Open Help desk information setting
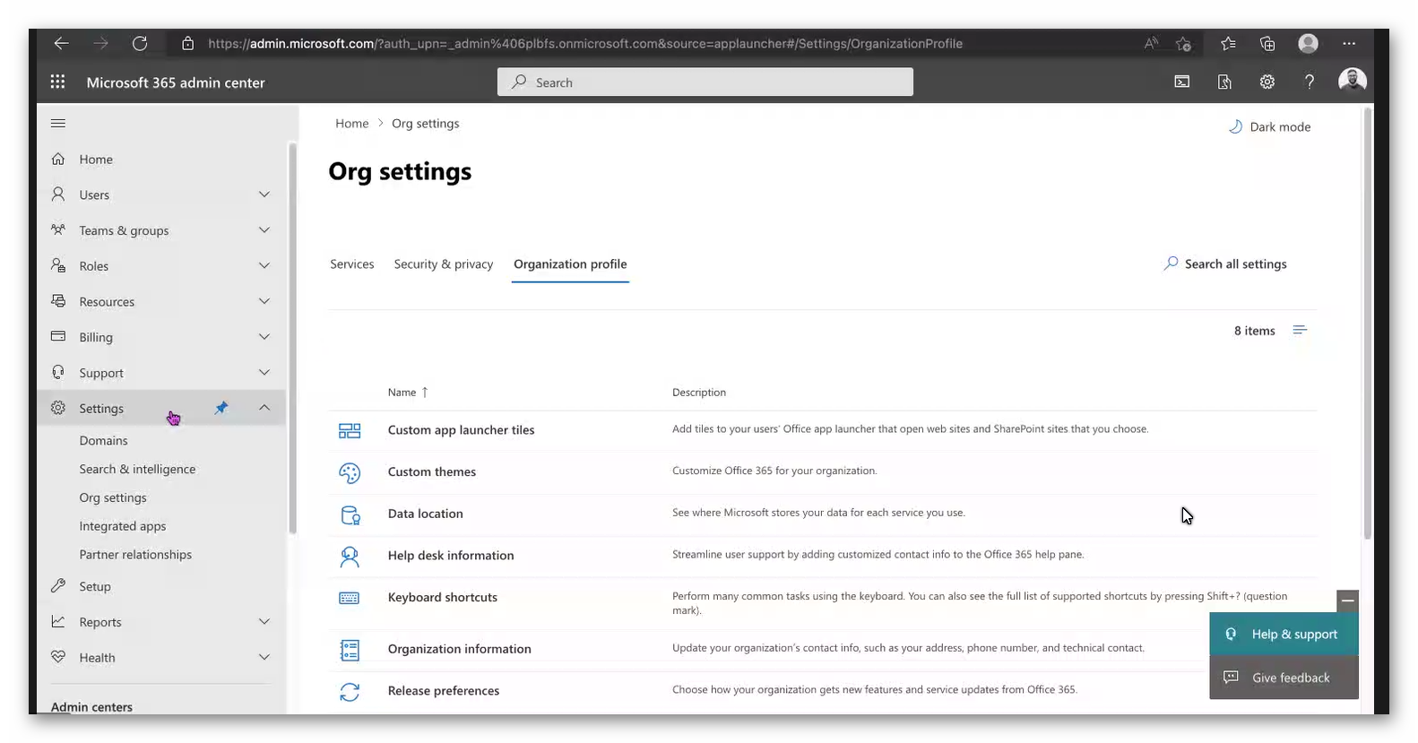The height and width of the screenshot is (743, 1418). (x=451, y=556)
